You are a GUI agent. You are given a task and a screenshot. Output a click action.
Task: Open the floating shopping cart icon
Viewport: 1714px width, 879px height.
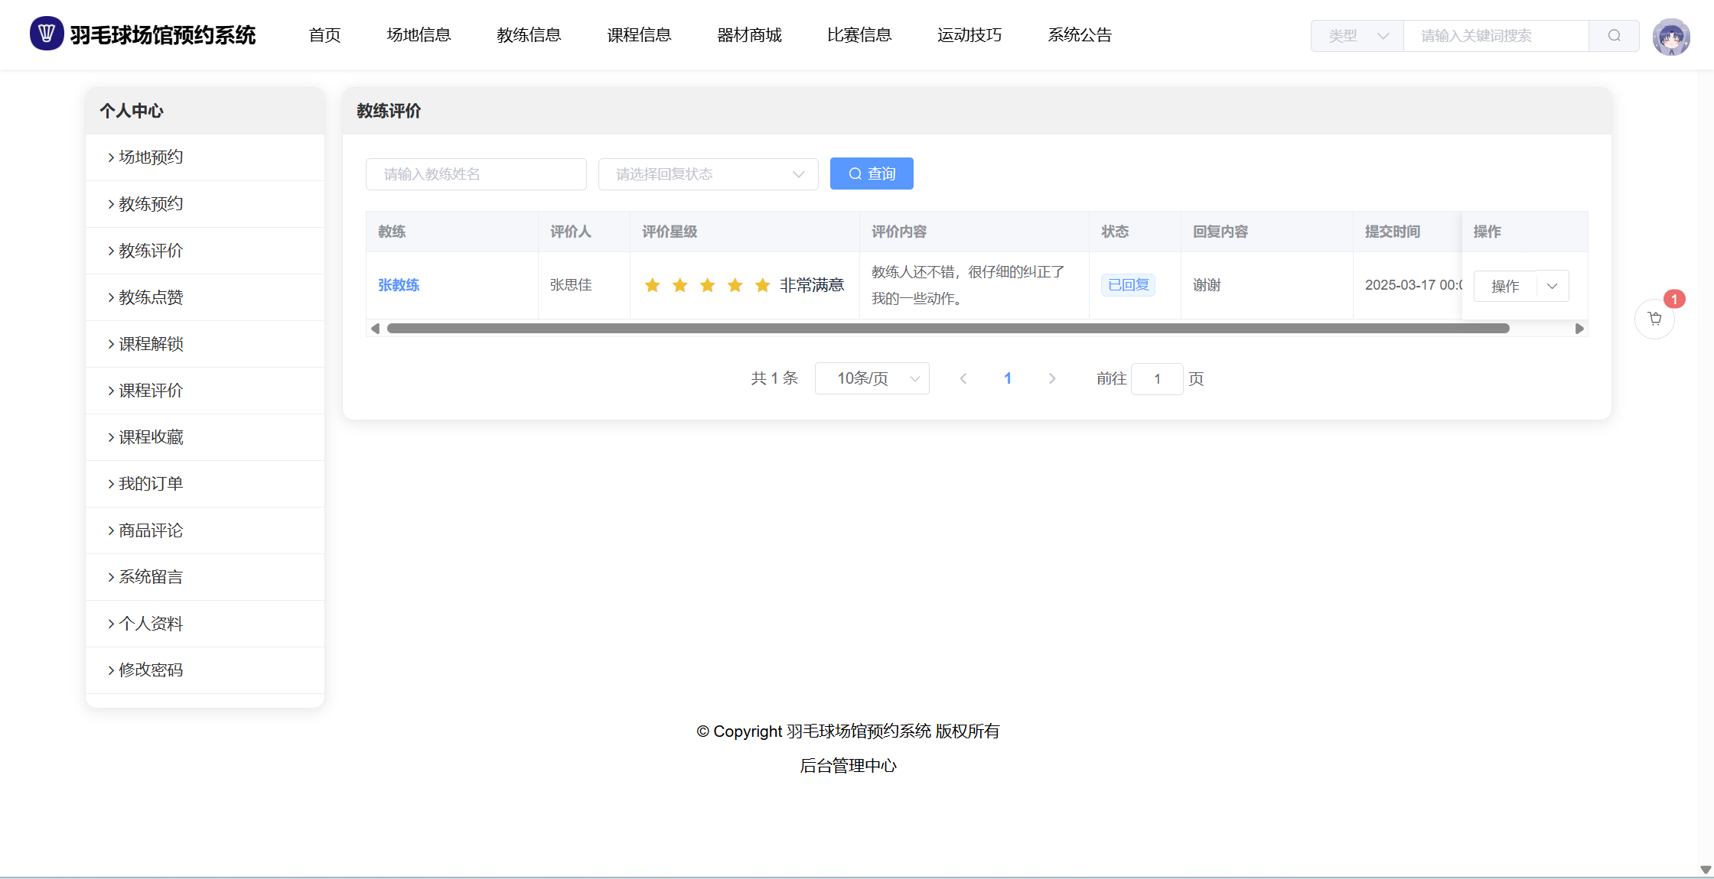coord(1654,319)
